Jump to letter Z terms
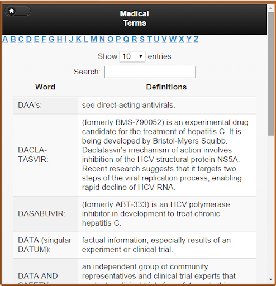The height and width of the screenshot is (286, 276). coord(196,39)
